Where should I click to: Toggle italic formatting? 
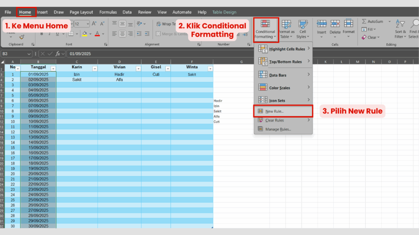pyautogui.click(x=50, y=34)
